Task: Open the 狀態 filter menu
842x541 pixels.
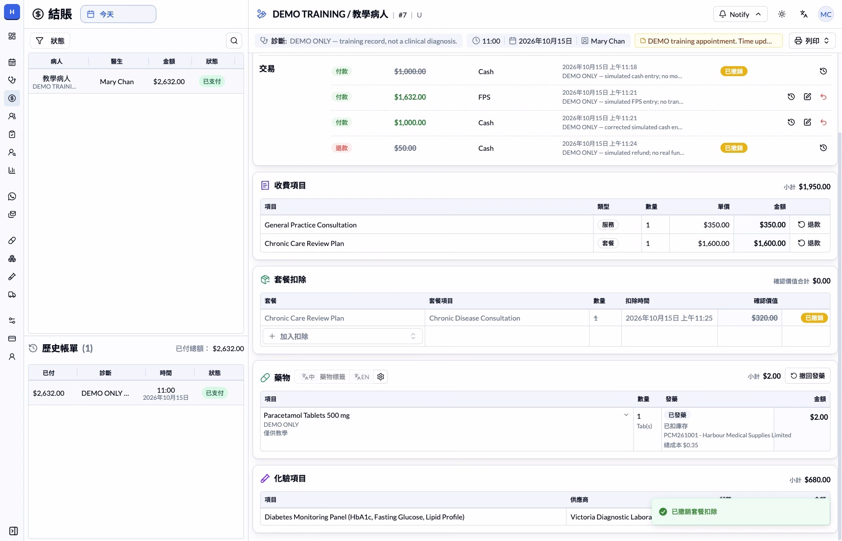Action: click(50, 41)
